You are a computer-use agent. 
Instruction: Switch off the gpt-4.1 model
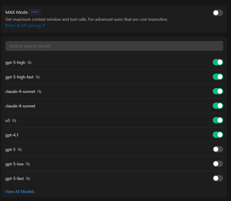(x=218, y=135)
